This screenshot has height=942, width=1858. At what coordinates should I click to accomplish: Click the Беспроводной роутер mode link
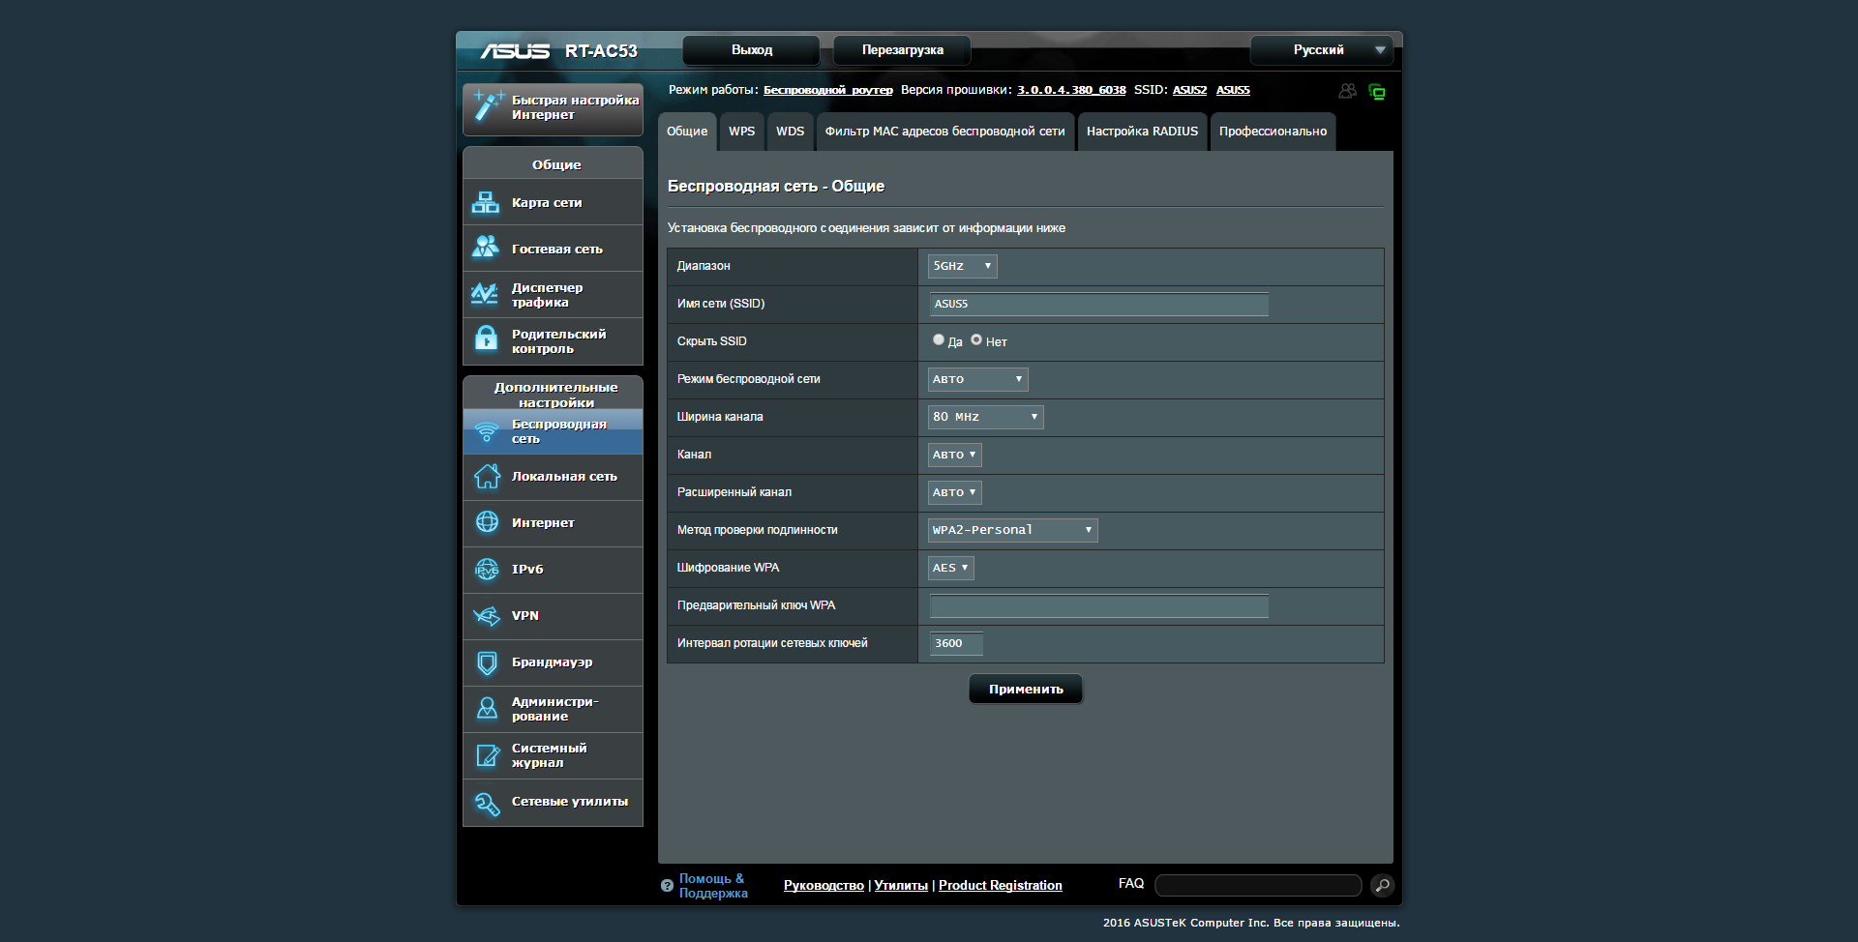tap(828, 90)
